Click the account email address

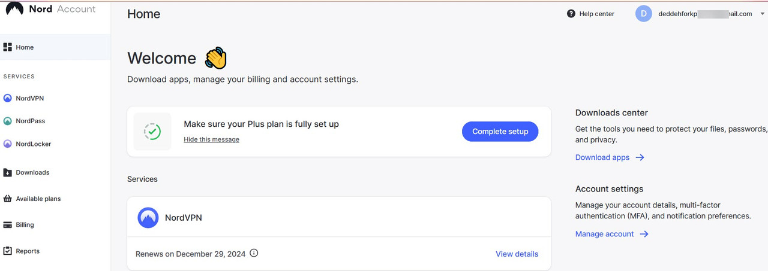click(704, 14)
